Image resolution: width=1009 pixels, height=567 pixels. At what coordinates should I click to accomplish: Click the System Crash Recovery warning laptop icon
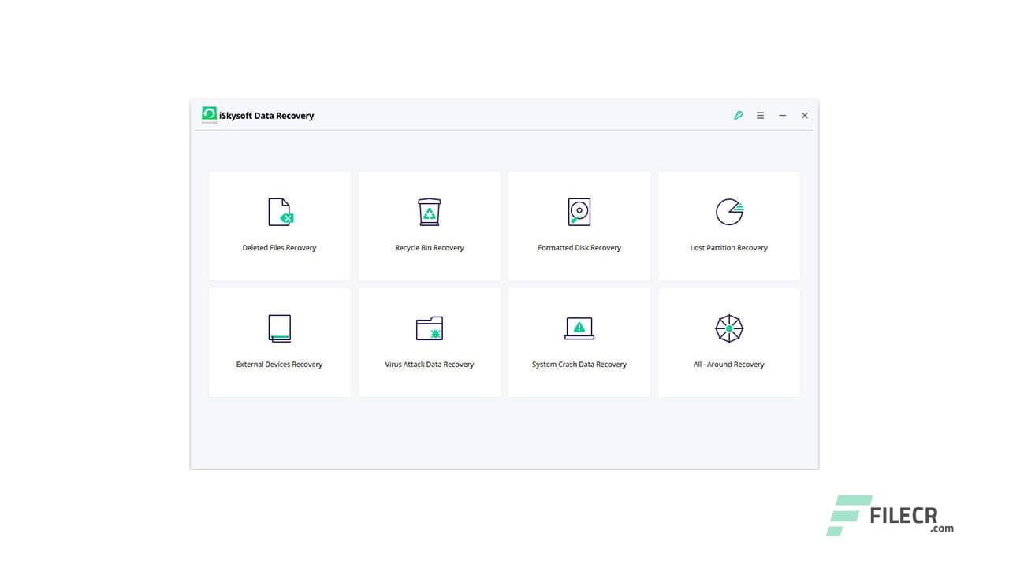pos(579,328)
